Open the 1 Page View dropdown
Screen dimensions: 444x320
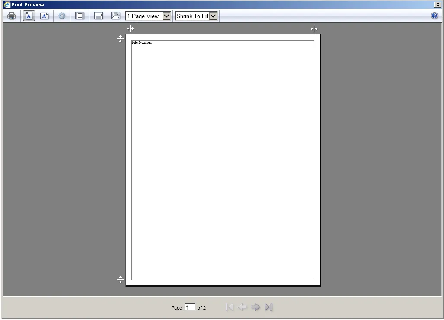tap(148, 16)
